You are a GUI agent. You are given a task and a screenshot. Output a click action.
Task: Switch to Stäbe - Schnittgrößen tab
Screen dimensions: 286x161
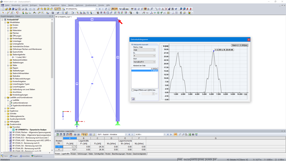coord(96,154)
